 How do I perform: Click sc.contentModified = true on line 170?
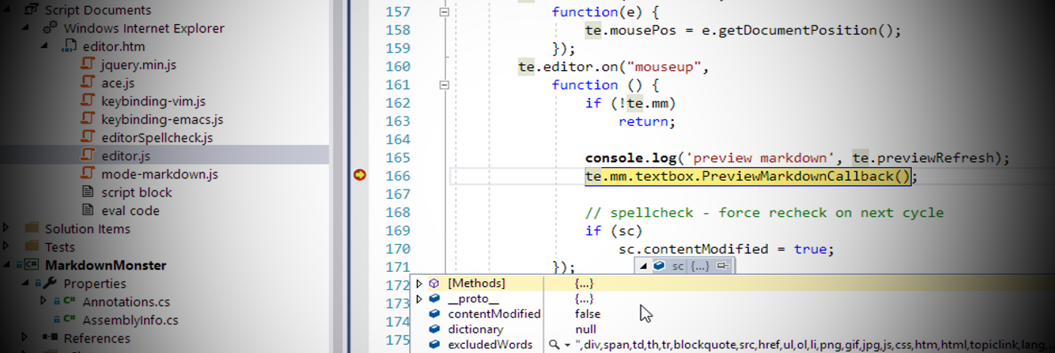point(726,249)
